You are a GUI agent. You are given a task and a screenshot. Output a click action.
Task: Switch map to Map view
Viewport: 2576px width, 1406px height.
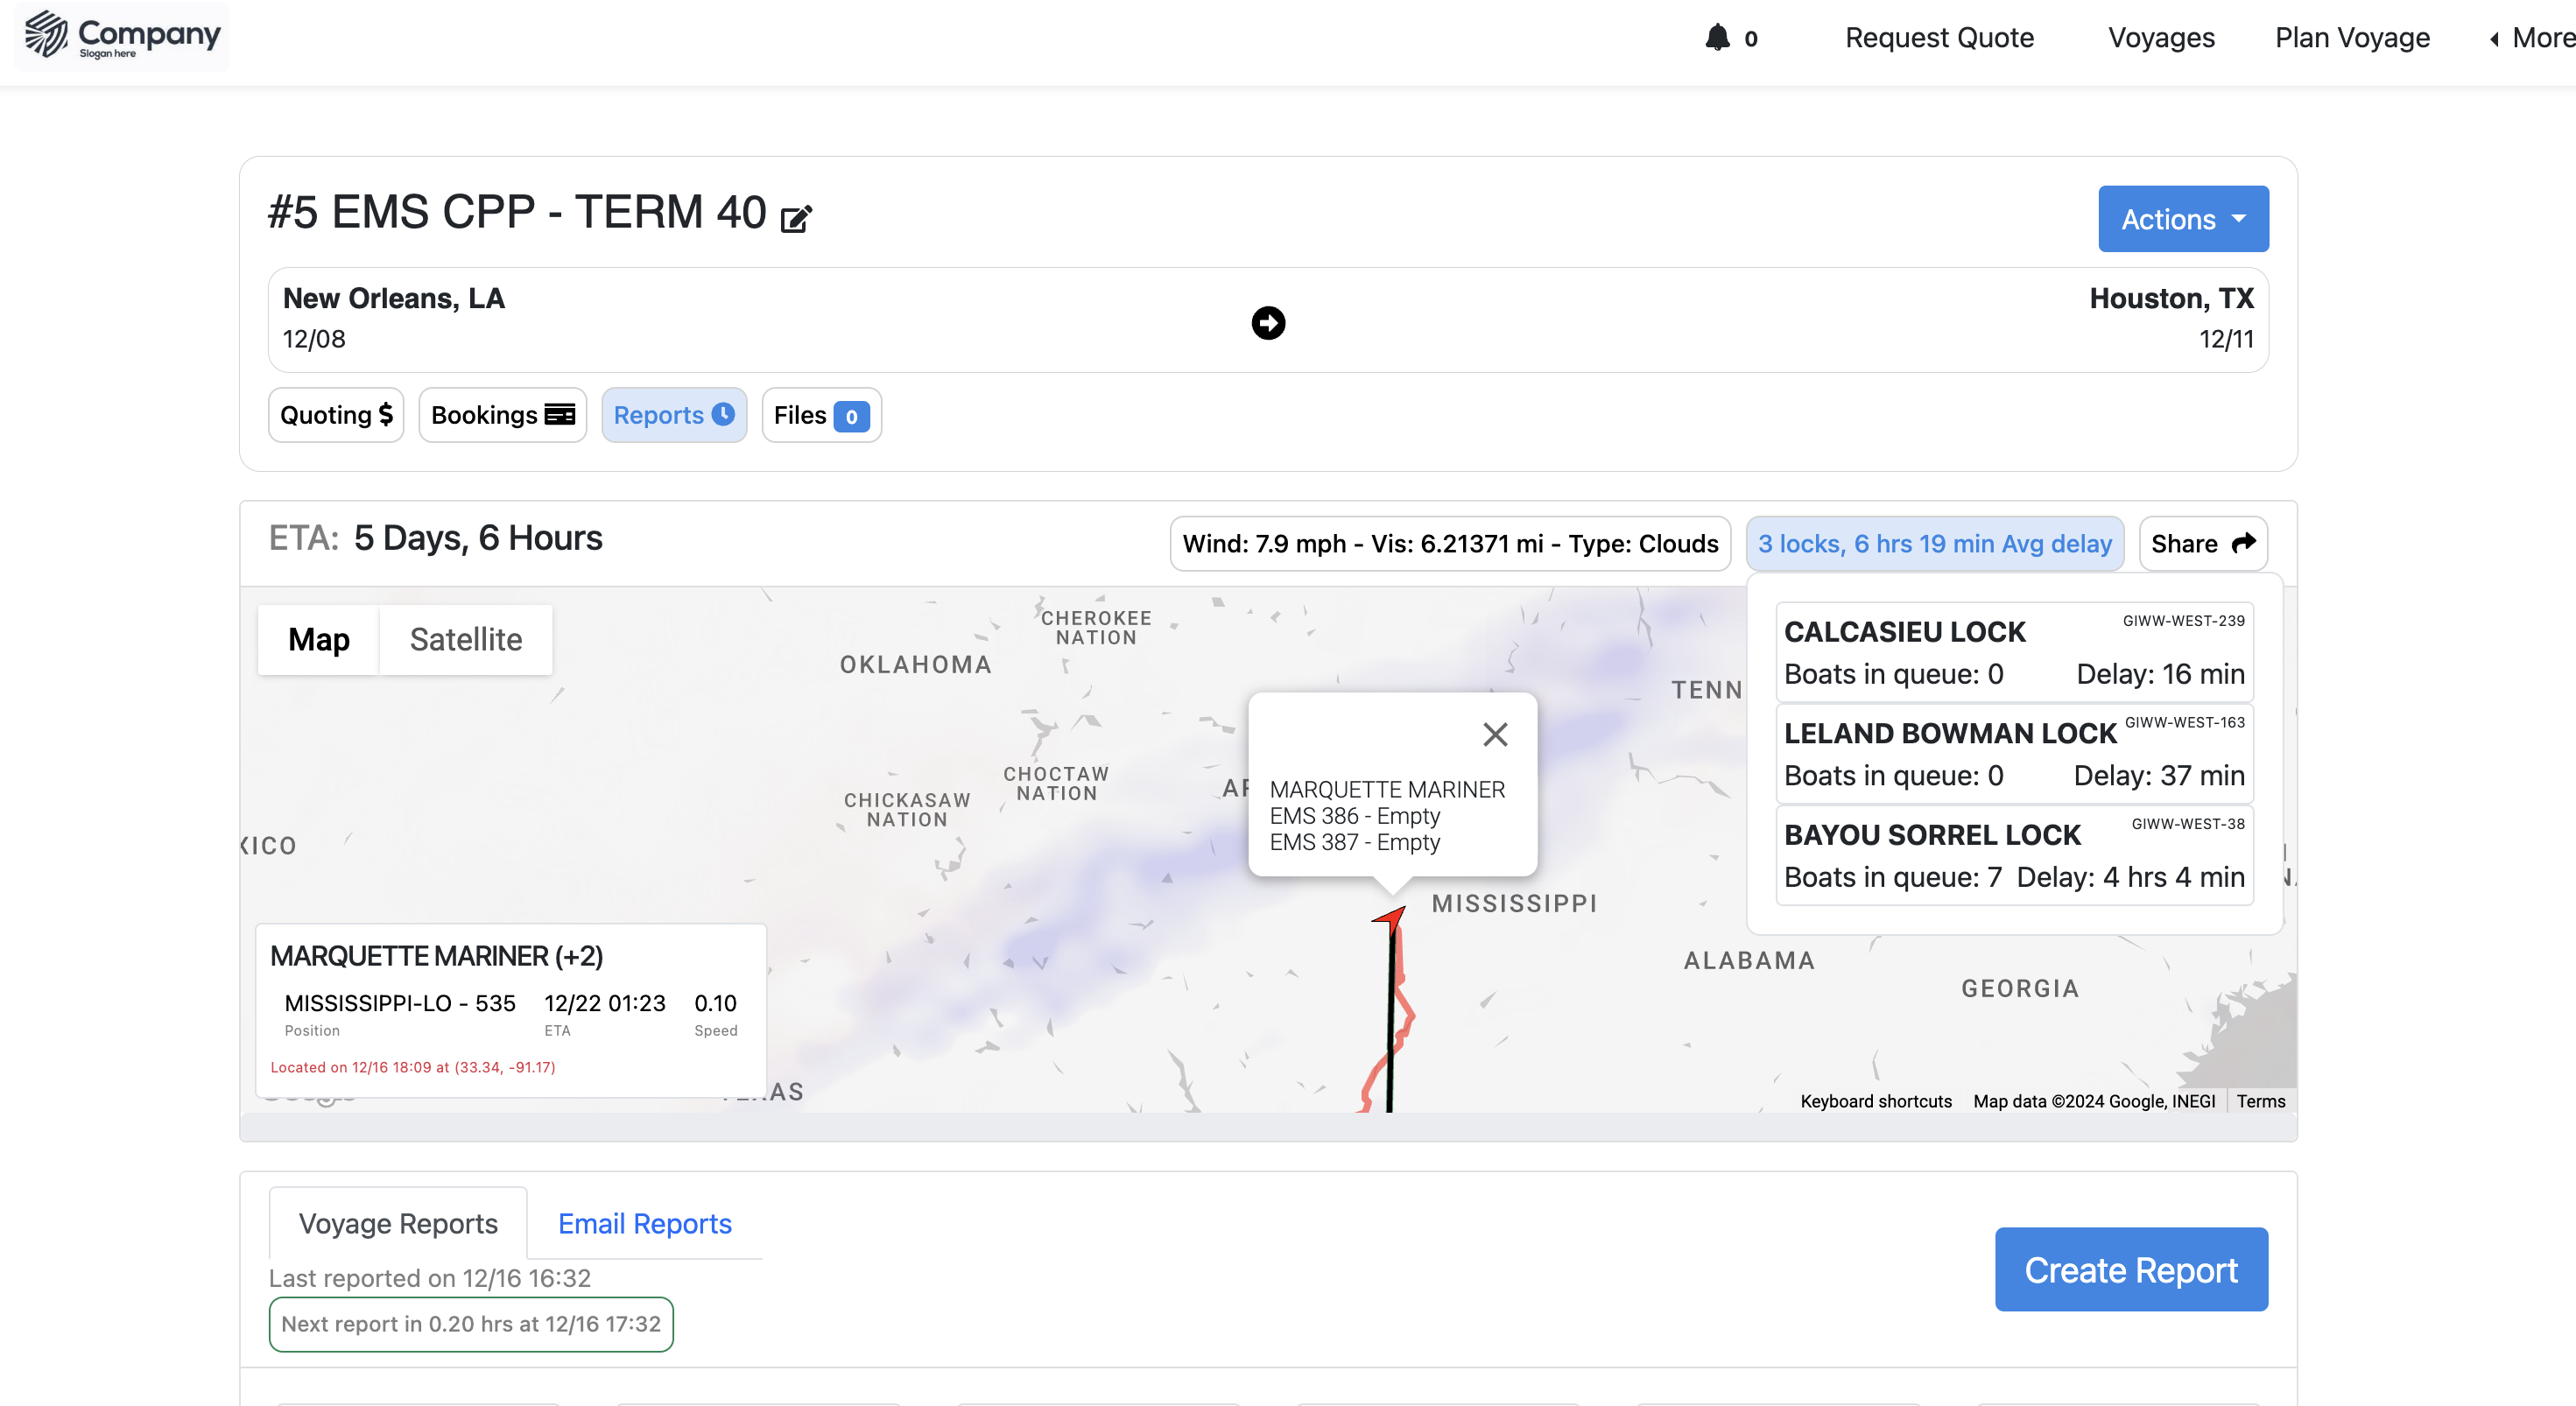[x=319, y=640]
